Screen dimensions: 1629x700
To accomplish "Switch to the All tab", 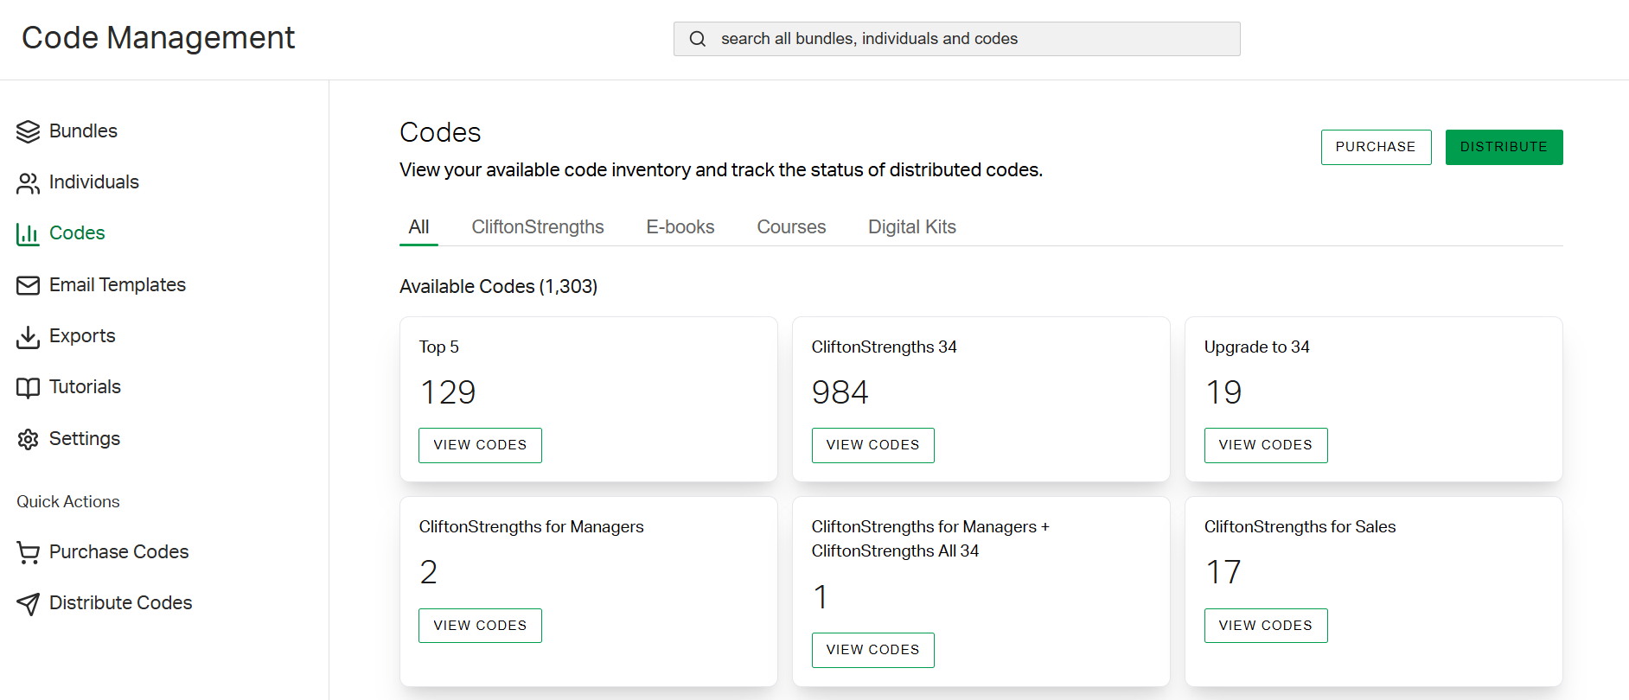I will pyautogui.click(x=418, y=226).
